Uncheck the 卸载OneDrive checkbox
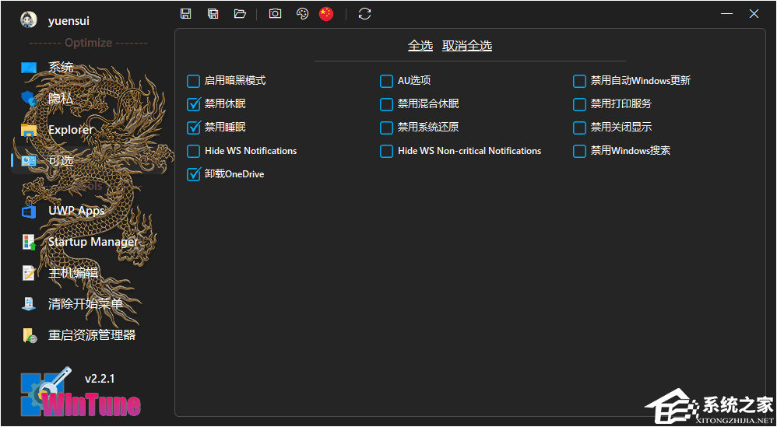 [193, 174]
